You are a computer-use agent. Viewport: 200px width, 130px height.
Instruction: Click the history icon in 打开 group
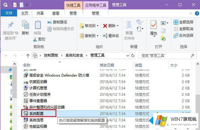163,38
